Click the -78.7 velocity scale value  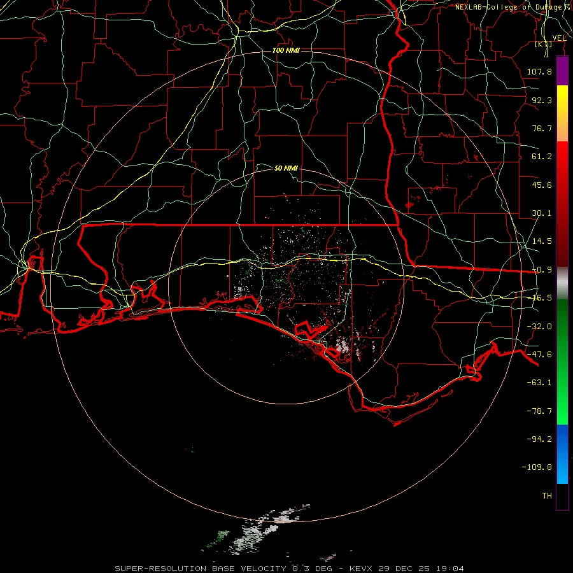[x=539, y=411]
